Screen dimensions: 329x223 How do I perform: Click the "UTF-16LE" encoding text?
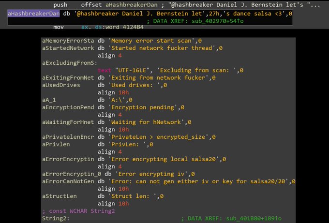pos(132,70)
